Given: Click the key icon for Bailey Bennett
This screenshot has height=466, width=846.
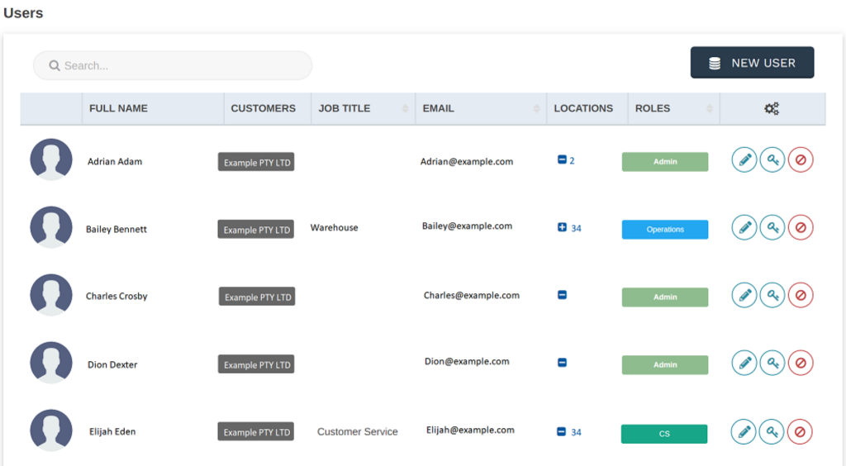Looking at the screenshot, I should pos(772,227).
